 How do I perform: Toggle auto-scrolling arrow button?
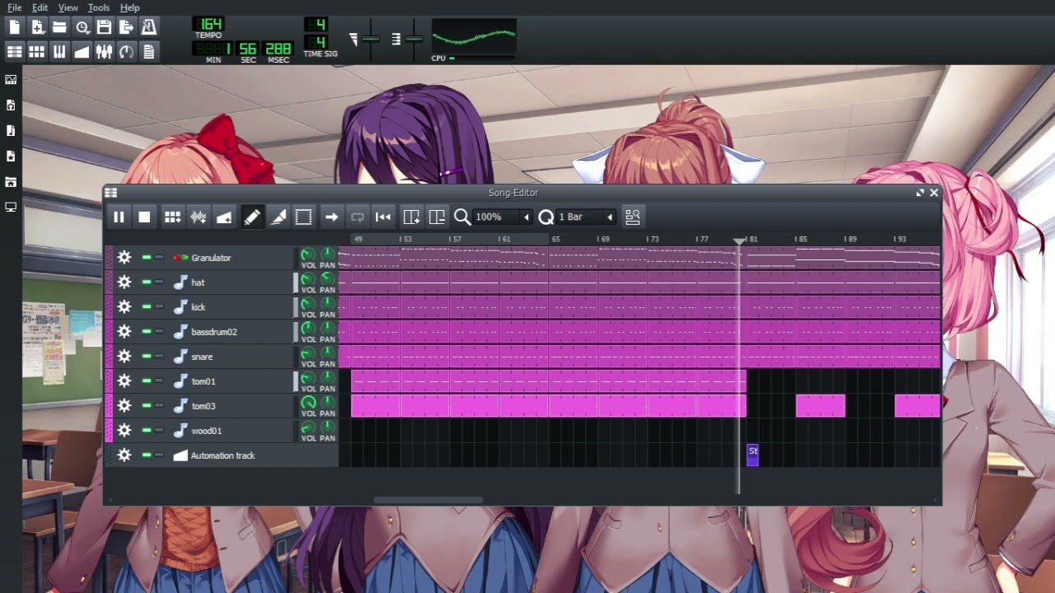[x=331, y=217]
